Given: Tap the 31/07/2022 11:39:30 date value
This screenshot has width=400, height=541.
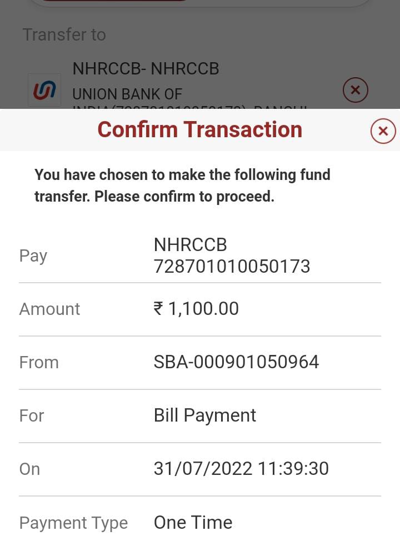Looking at the screenshot, I should [241, 469].
